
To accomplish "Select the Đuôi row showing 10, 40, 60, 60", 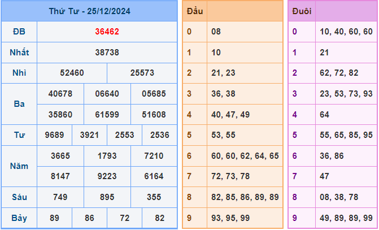I will click(x=345, y=32).
